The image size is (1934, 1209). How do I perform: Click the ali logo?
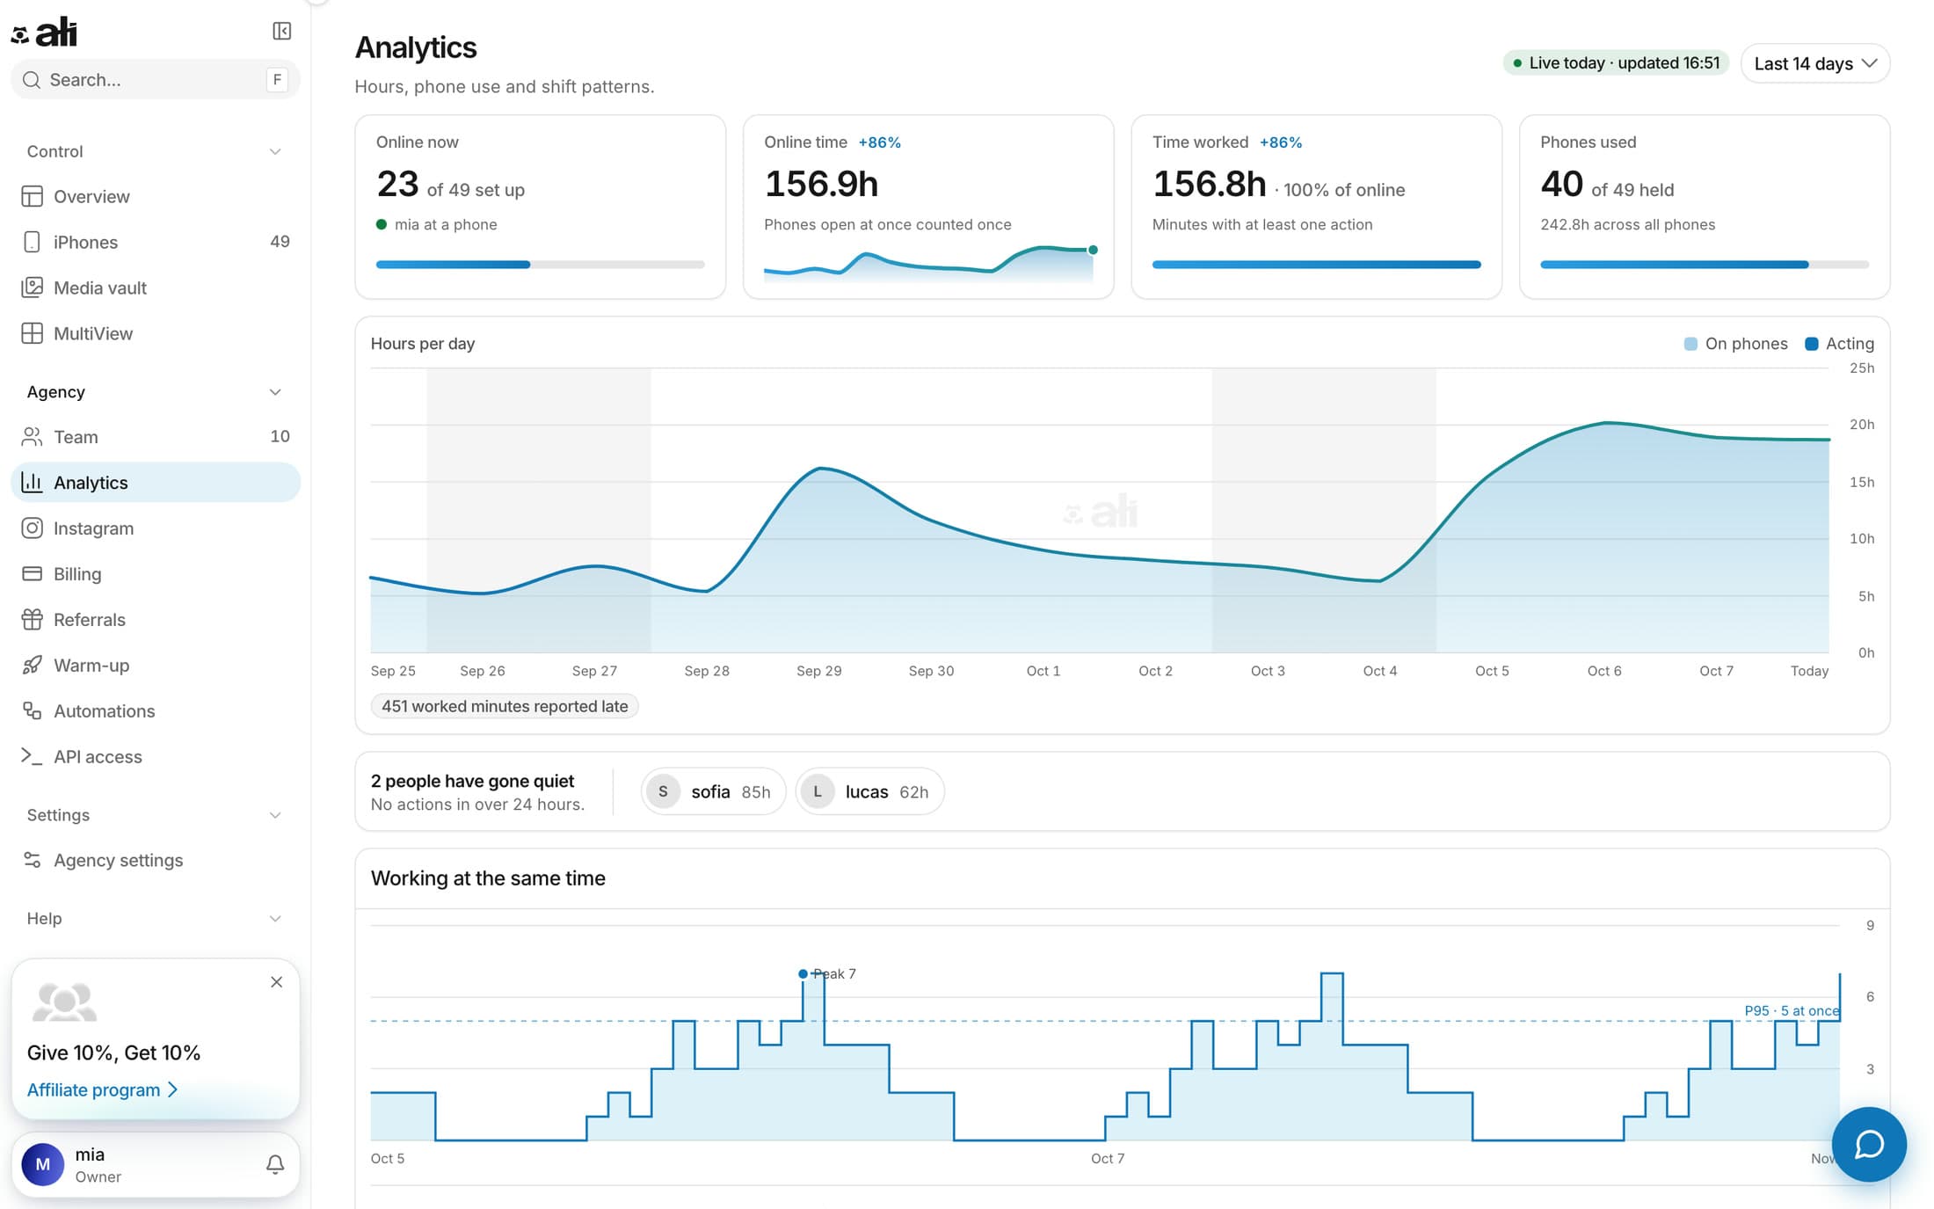[45, 32]
